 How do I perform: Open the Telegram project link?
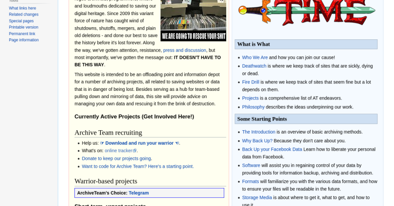click(x=139, y=193)
